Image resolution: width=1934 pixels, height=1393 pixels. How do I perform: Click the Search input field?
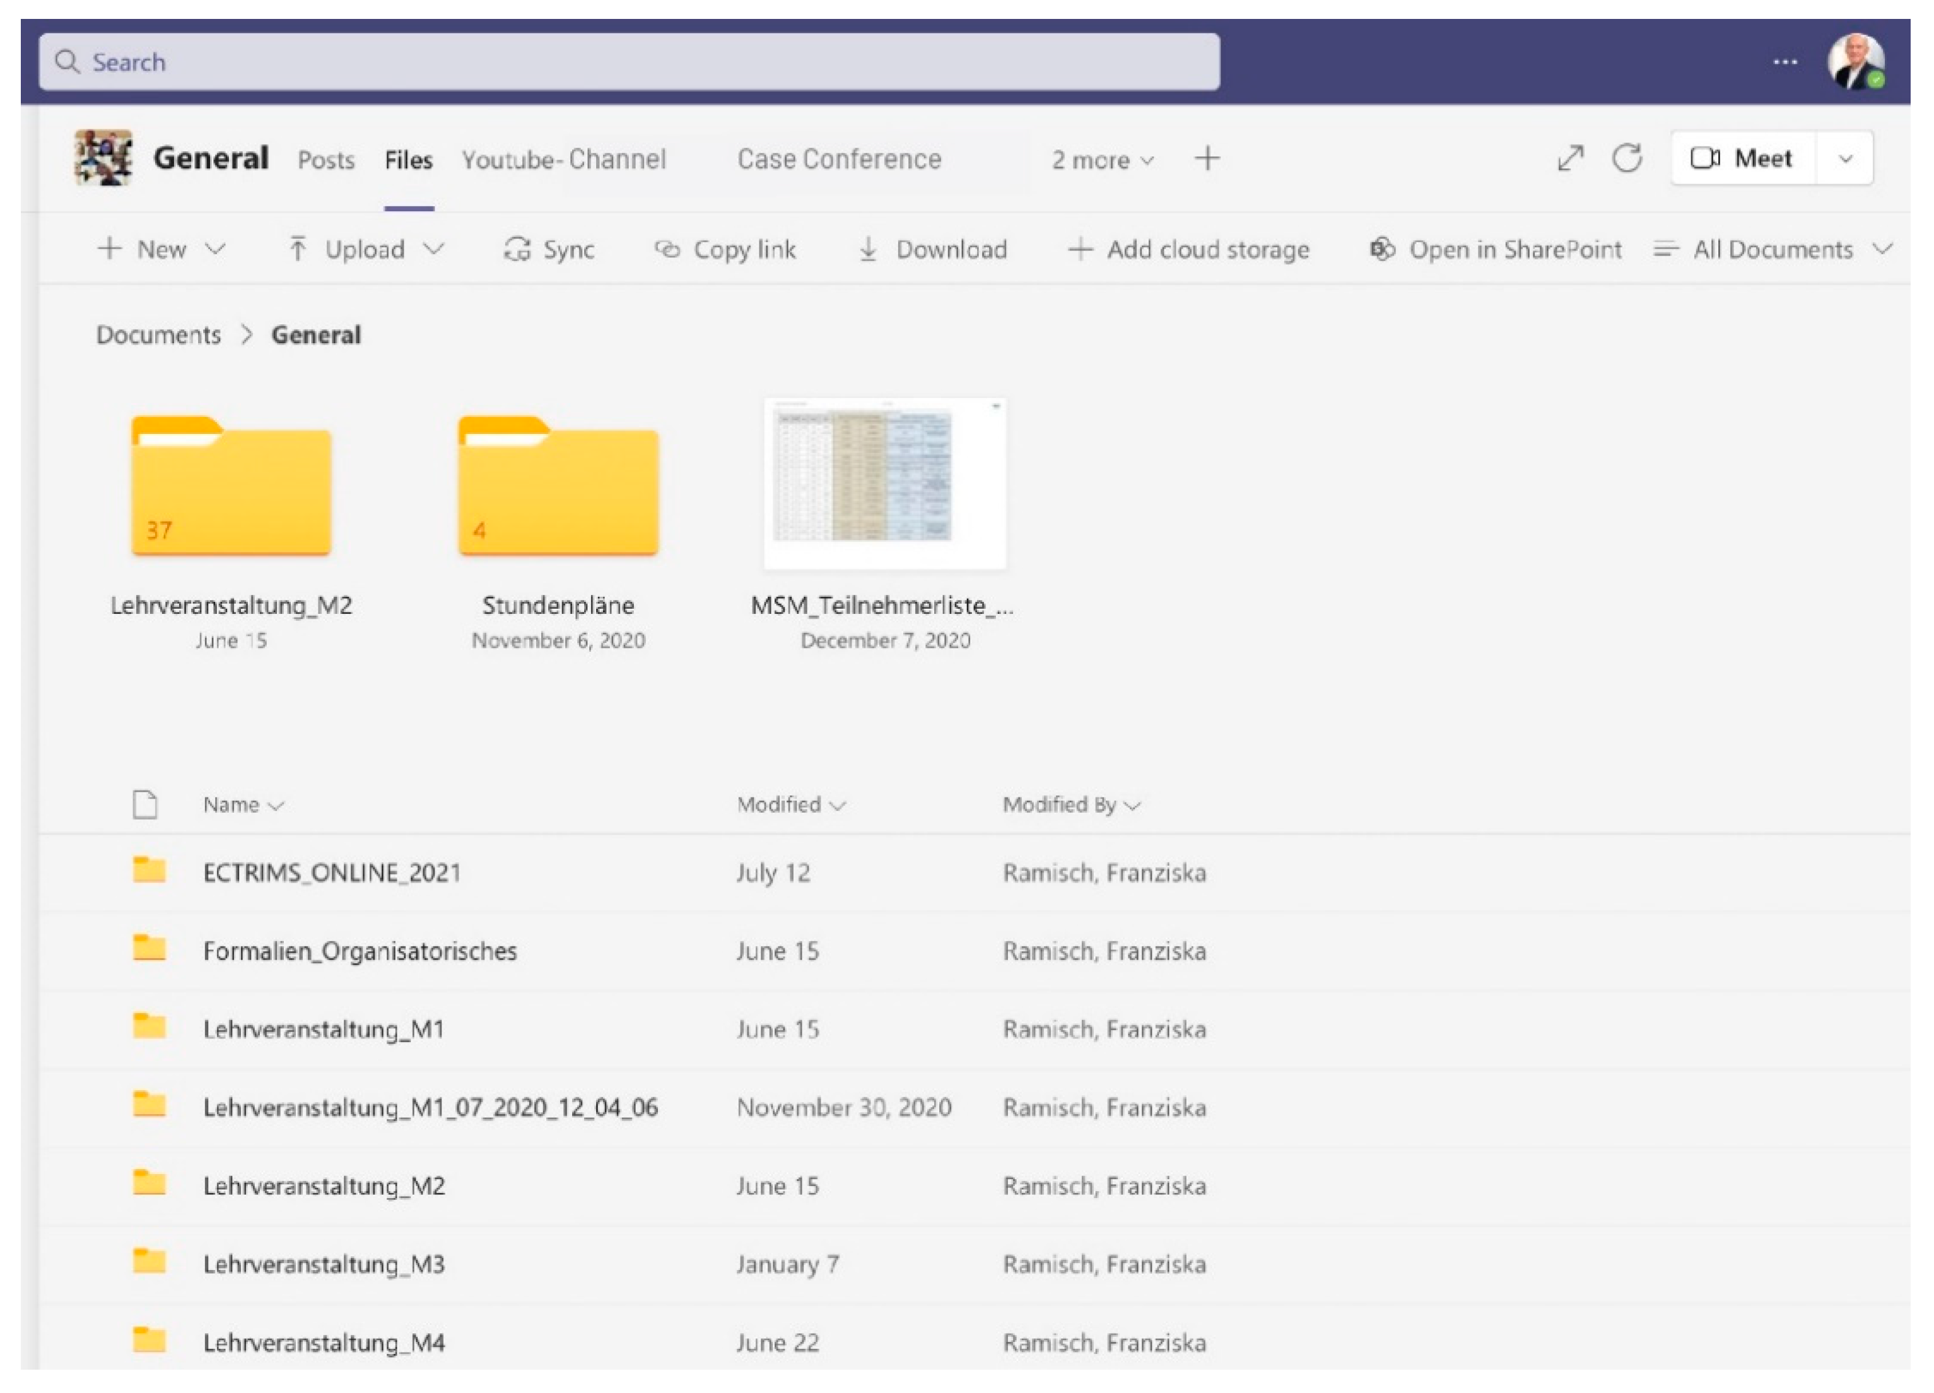[x=630, y=62]
